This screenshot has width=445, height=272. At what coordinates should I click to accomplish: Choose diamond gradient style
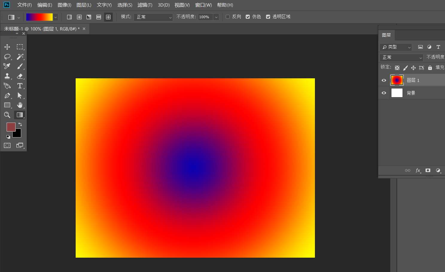(x=108, y=17)
